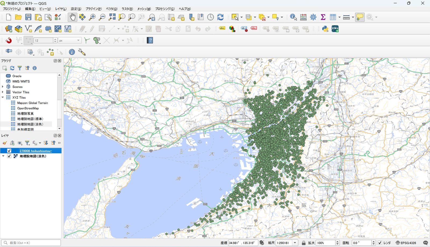Screen dimensions: 430x247
Task: Open the Attribute Table icon
Action: [333, 17]
